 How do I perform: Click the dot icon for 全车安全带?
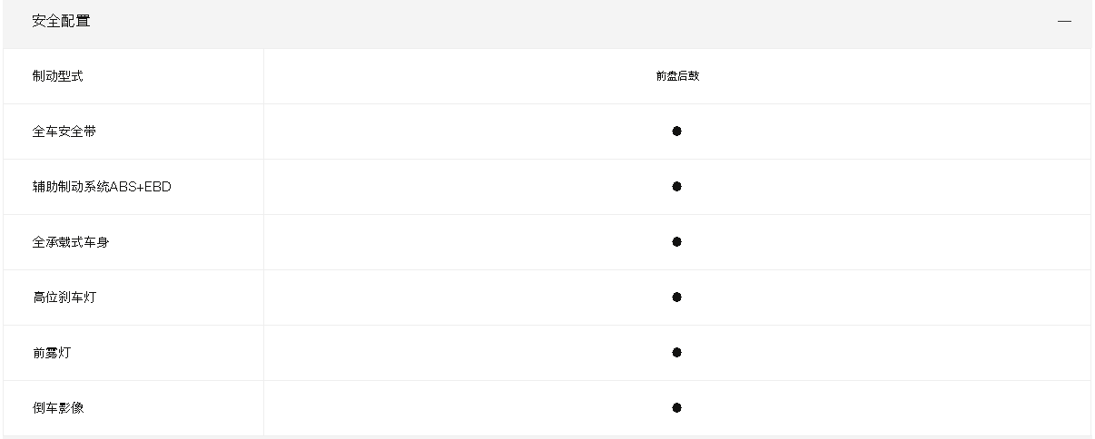click(677, 132)
